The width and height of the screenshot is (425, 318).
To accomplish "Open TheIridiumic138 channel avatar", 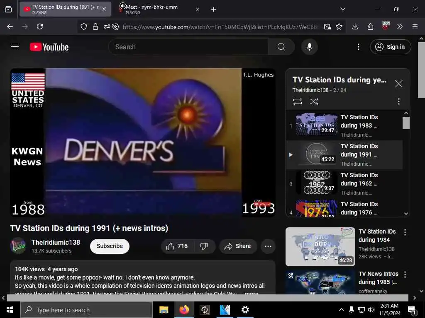I will tap(18, 246).
